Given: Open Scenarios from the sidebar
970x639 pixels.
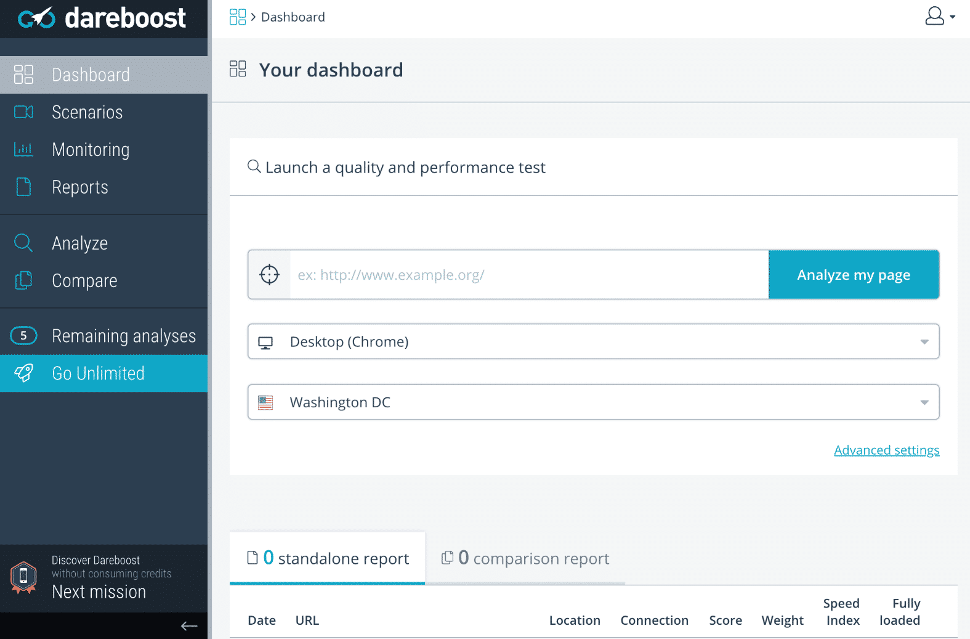Looking at the screenshot, I should 87,112.
